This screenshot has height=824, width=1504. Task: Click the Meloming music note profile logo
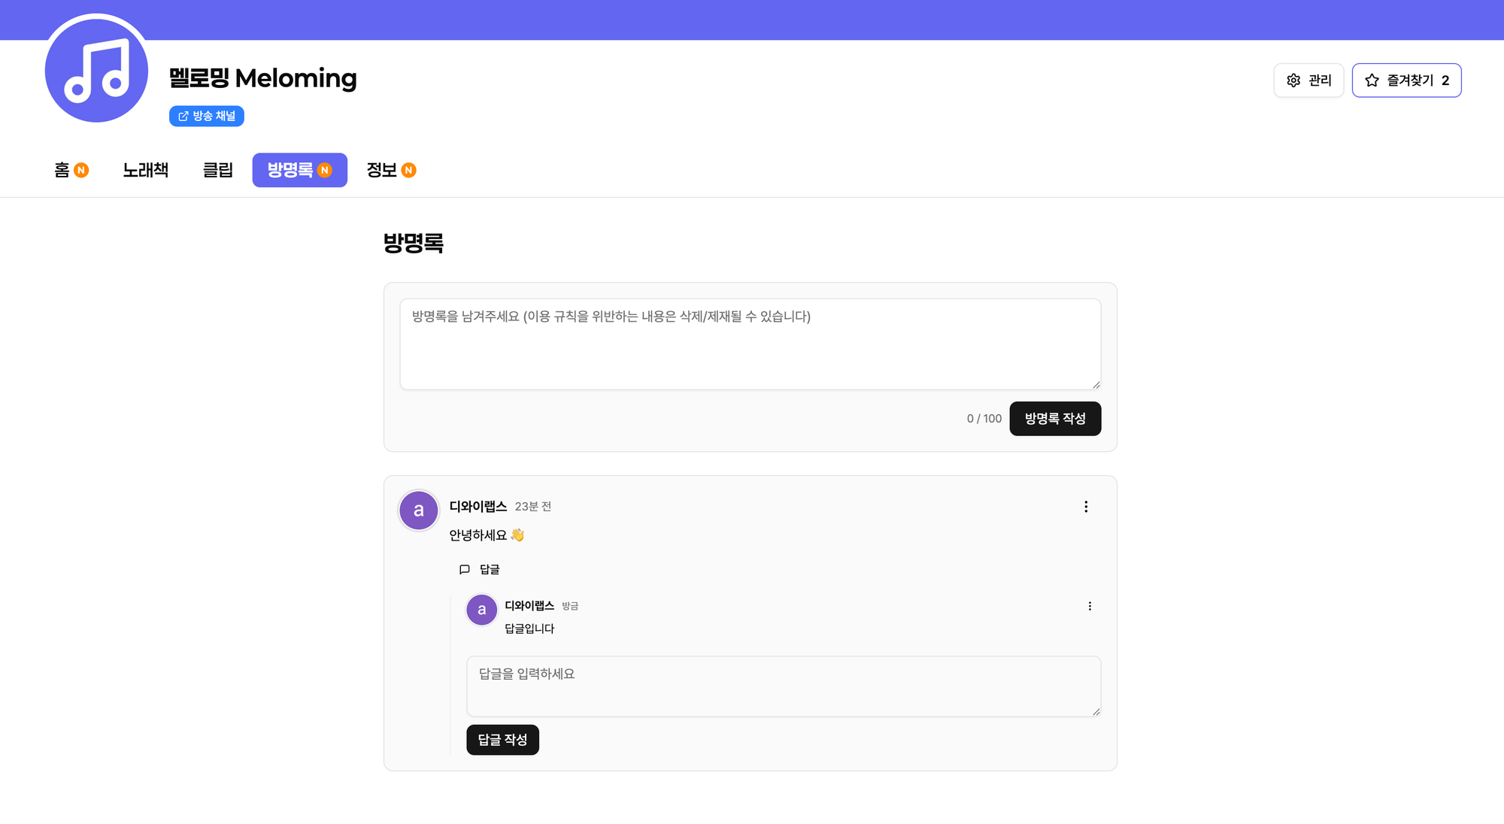click(x=96, y=71)
